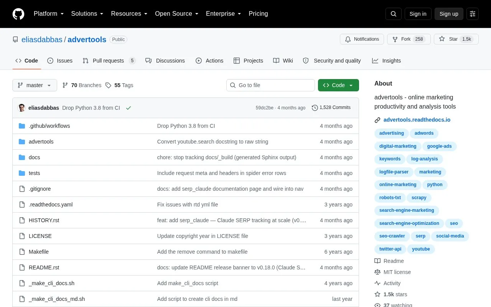
Task: Click the repository icon before eliasdabbas
Action: [15, 40]
